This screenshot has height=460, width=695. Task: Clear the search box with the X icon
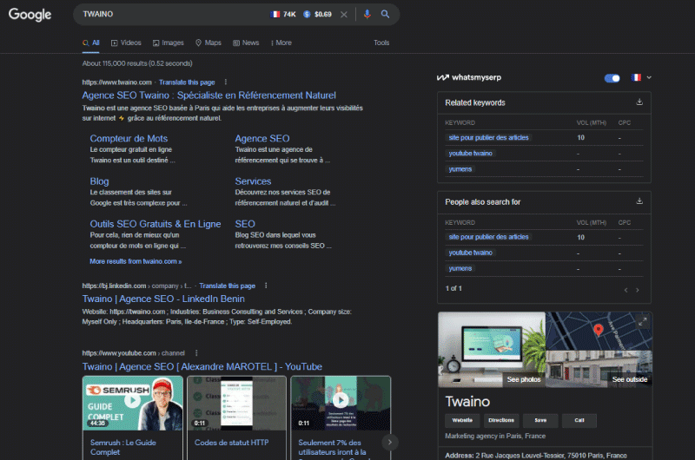pyautogui.click(x=344, y=15)
